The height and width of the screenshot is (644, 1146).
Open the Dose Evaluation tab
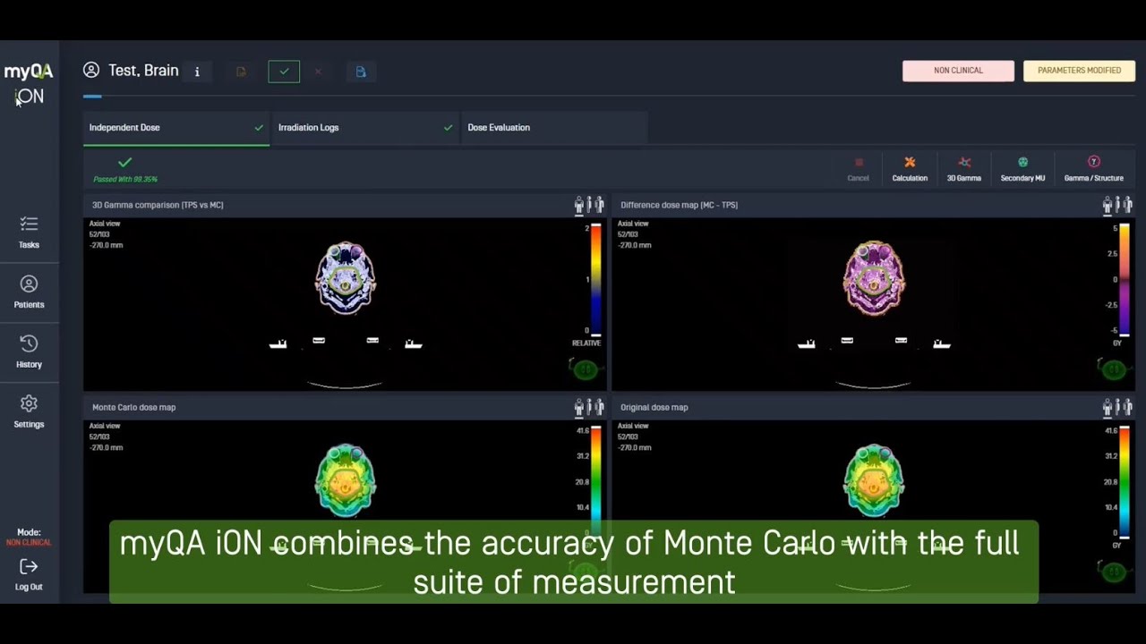[554, 128]
